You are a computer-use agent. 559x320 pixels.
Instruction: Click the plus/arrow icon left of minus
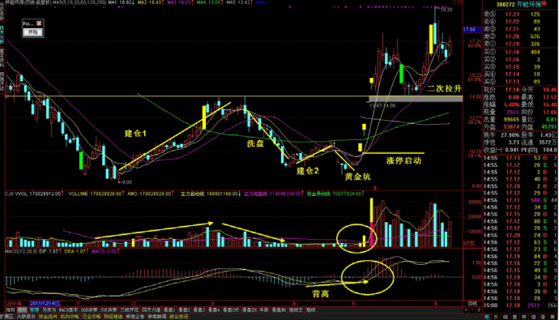[x=466, y=310]
